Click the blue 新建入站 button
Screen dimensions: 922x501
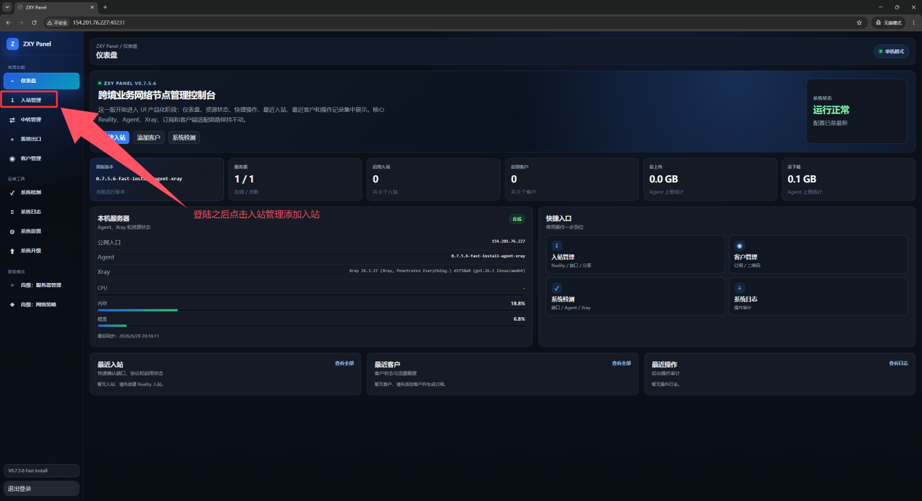[114, 137]
